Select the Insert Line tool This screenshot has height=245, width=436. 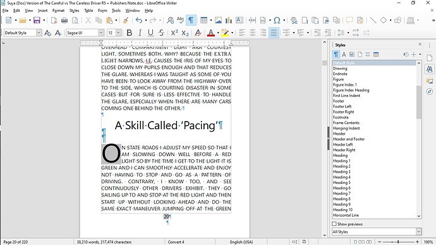coord(373,20)
